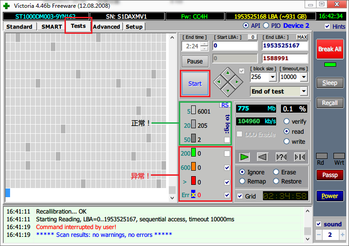Open the End of test dropdown
Viewport: 349px width, 246px height.
[x=304, y=91]
